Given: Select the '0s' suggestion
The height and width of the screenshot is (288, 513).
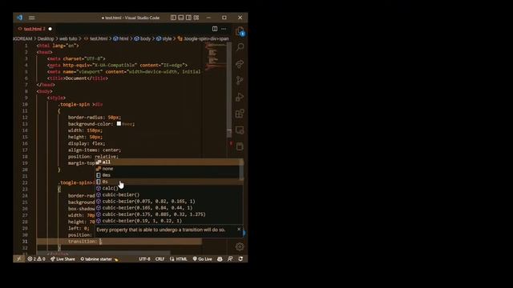Looking at the screenshot, I should click(168, 182).
